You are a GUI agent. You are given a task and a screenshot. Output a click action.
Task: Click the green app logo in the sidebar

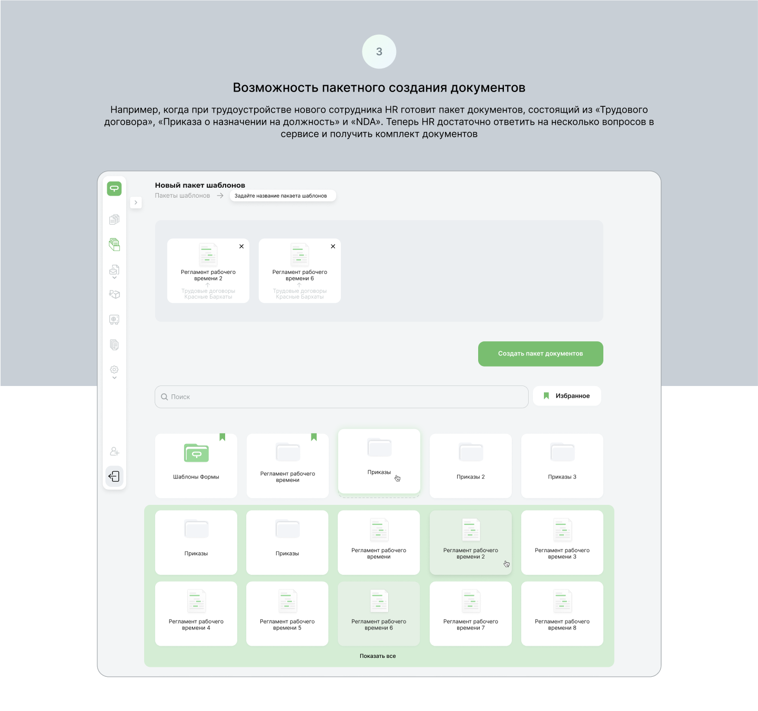(114, 188)
